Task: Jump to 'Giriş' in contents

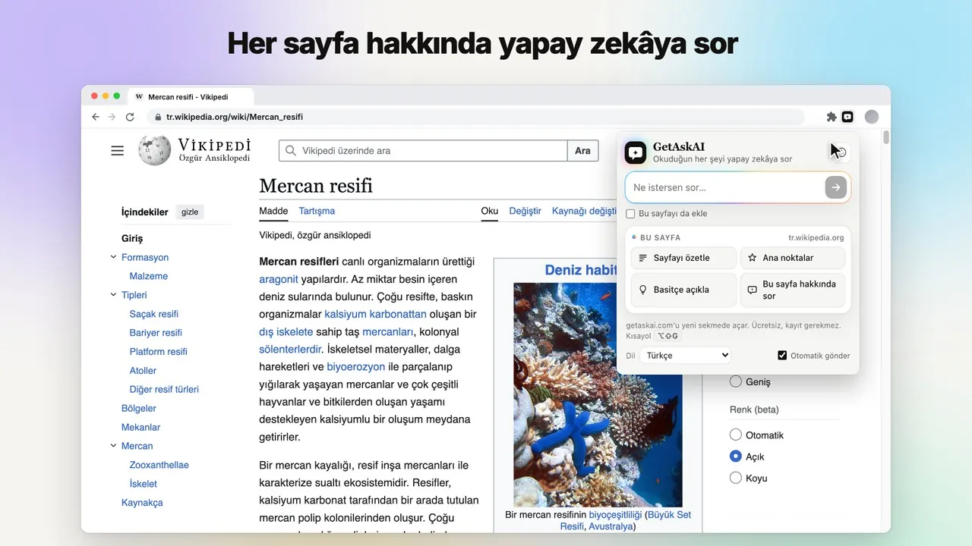Action: click(x=132, y=238)
